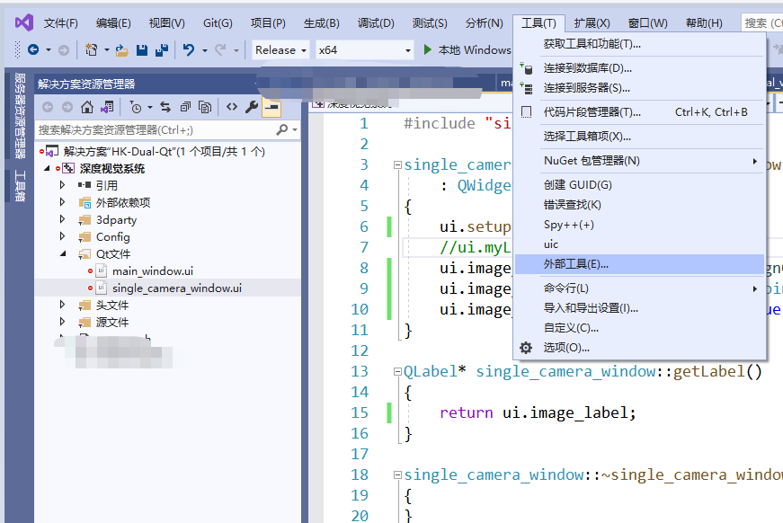783x523 pixels.
Task: Collapse all items in Solution Explorer
Action: pyautogui.click(x=185, y=106)
